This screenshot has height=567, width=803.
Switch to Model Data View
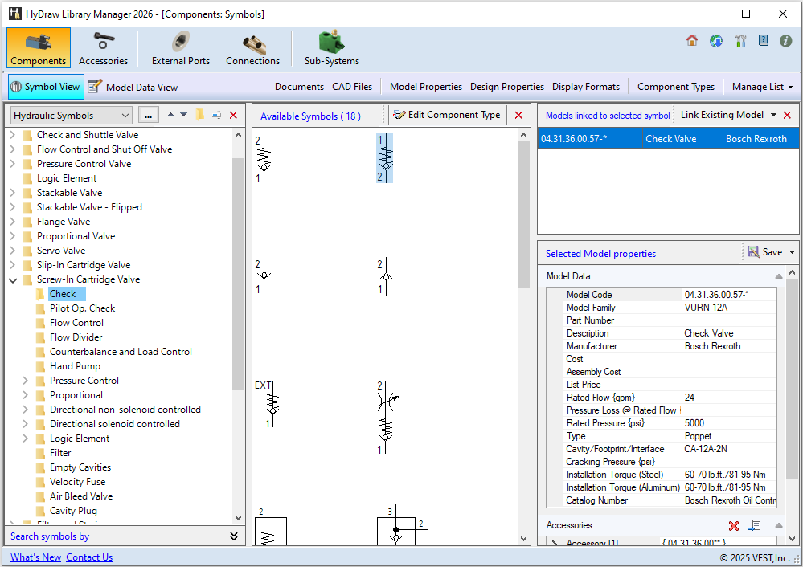[133, 87]
